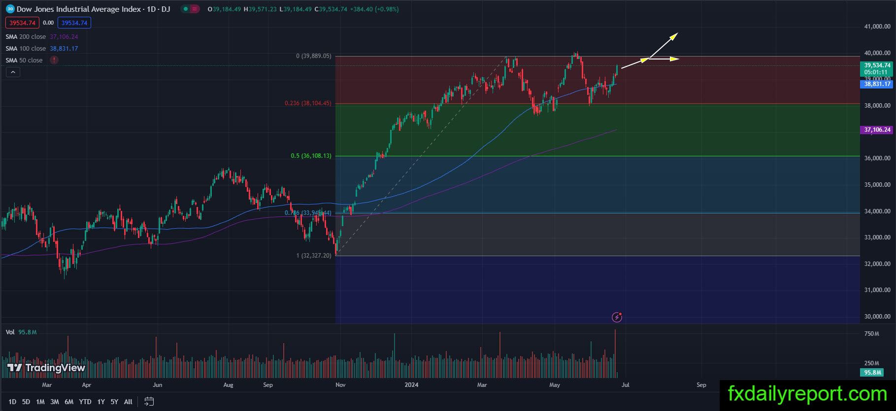Click the 36,000.00 price axis label
Viewport: 896px width, 411px height.
(877, 158)
